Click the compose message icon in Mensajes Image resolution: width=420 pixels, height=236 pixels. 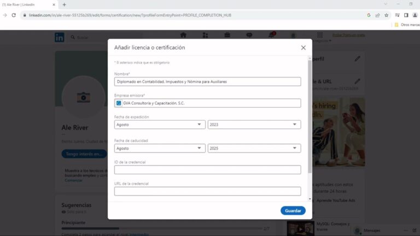tap(415, 231)
